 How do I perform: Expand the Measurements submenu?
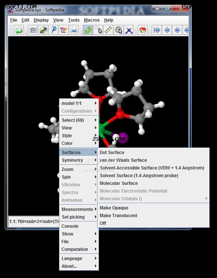coord(79,209)
